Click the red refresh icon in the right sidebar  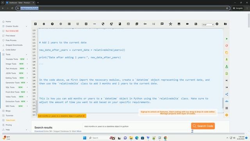click(227, 46)
